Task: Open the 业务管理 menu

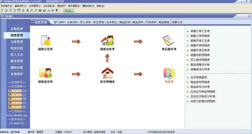Action: [35, 6]
